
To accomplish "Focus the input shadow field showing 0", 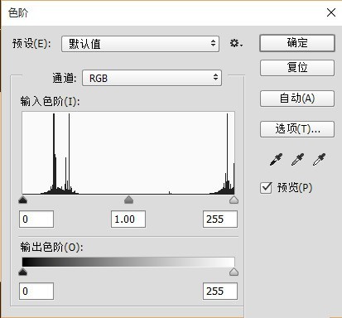I will point(36,219).
